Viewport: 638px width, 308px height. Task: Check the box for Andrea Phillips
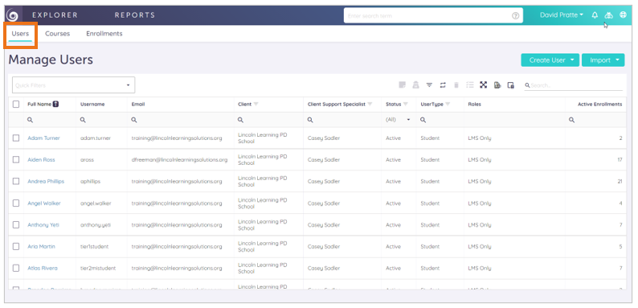[16, 181]
